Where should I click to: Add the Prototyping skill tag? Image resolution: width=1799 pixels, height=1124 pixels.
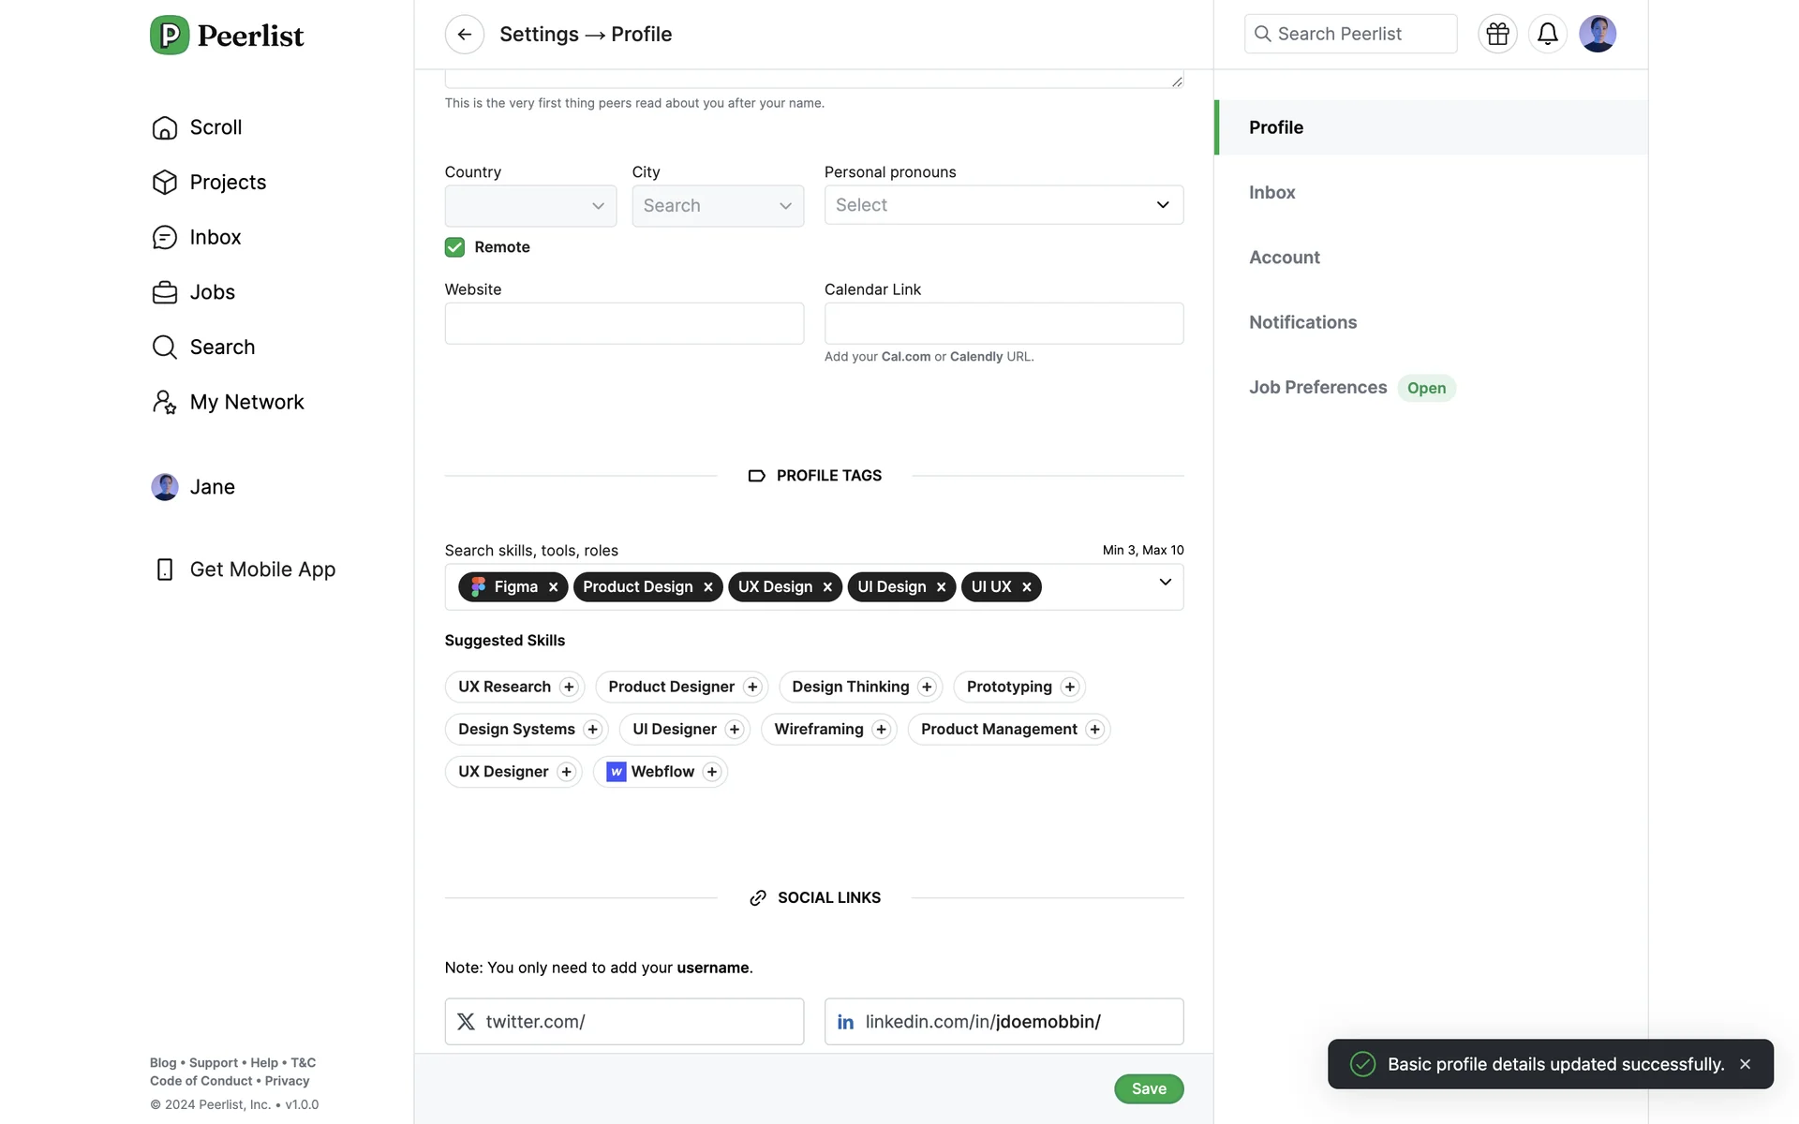pyautogui.click(x=1070, y=687)
